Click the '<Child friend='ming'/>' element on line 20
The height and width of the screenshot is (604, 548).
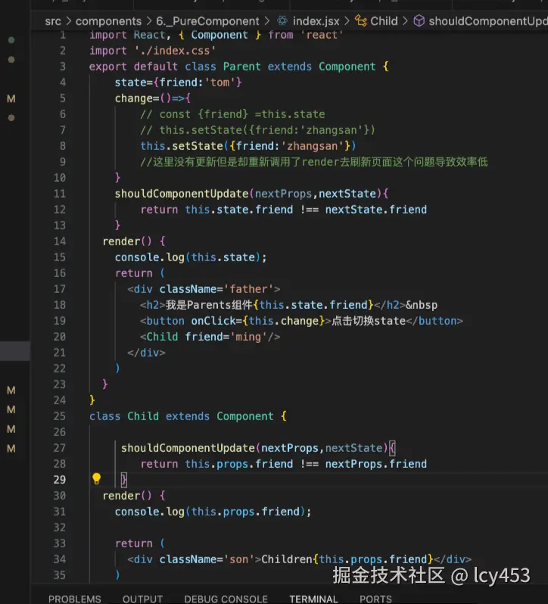click(x=210, y=337)
